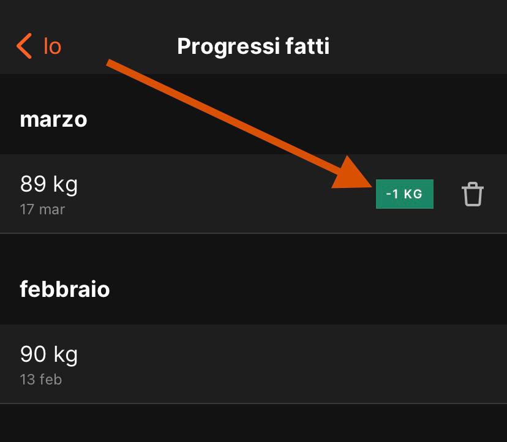
Task: Select the marzo section header
Action: point(53,119)
